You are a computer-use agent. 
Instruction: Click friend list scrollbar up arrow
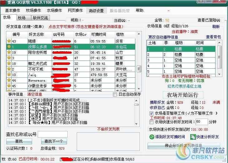(139, 34)
